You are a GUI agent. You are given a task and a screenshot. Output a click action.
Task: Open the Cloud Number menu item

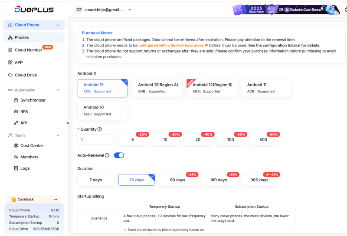point(28,50)
